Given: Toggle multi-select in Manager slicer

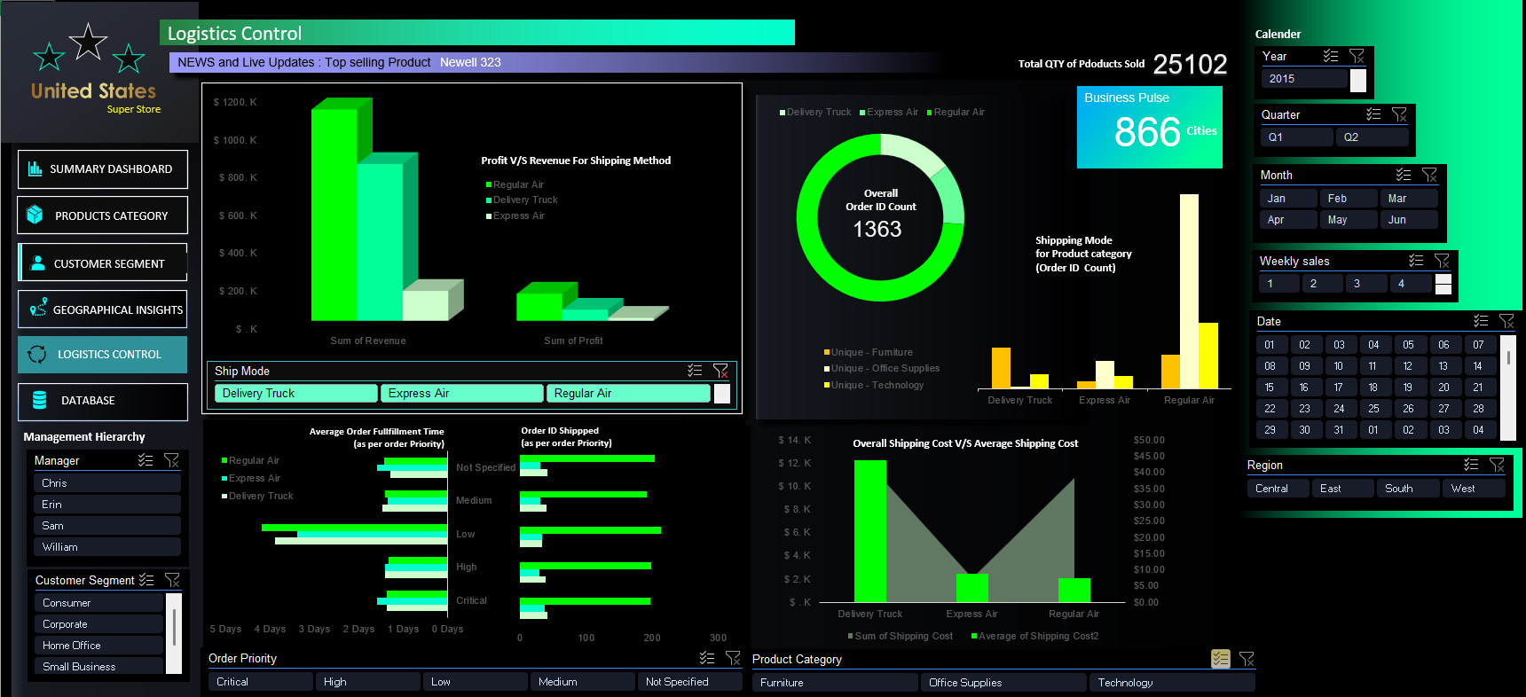Looking at the screenshot, I should point(146,460).
